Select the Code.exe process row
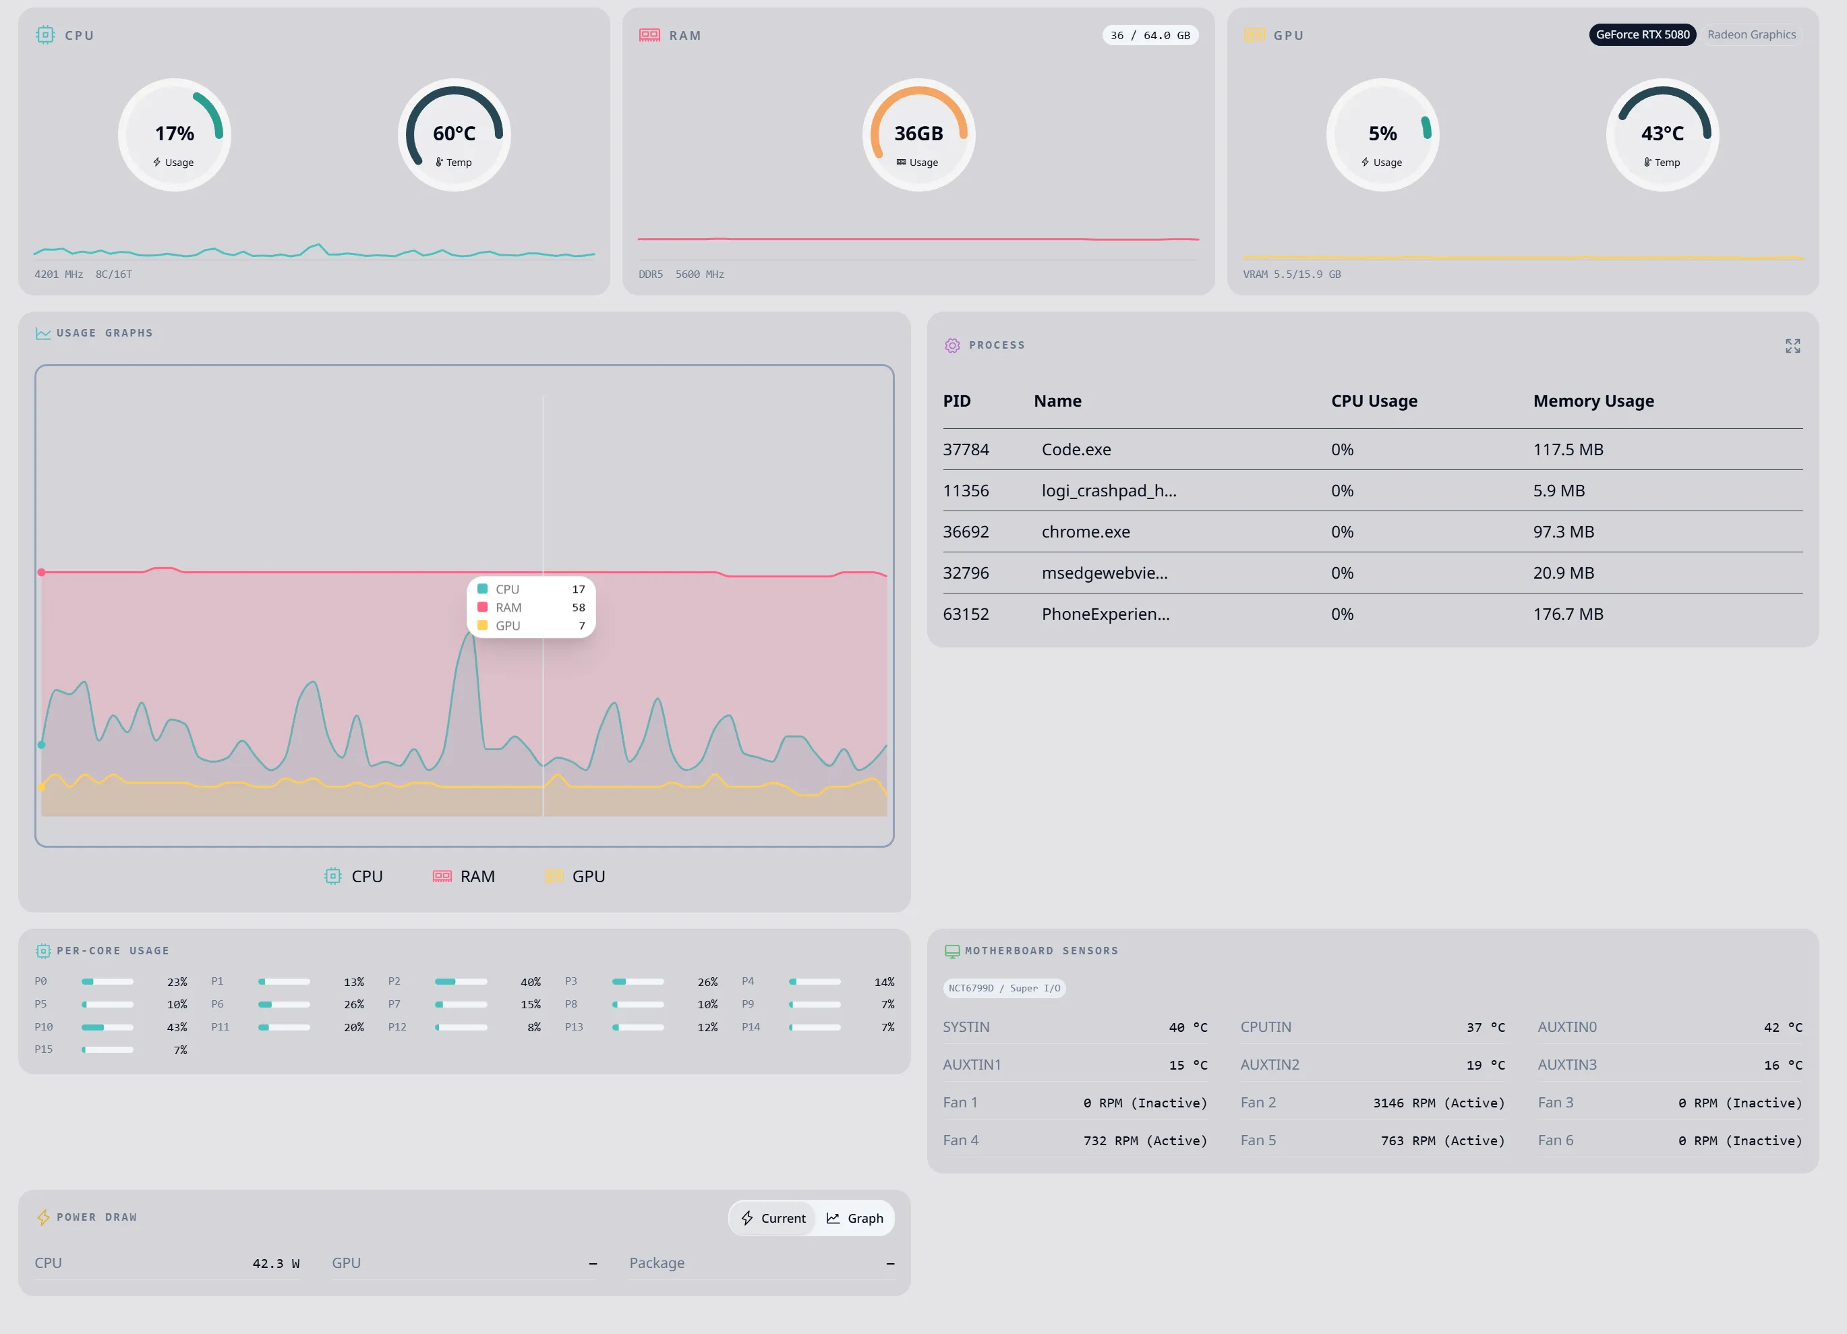The width and height of the screenshot is (1847, 1334). pos(1372,450)
